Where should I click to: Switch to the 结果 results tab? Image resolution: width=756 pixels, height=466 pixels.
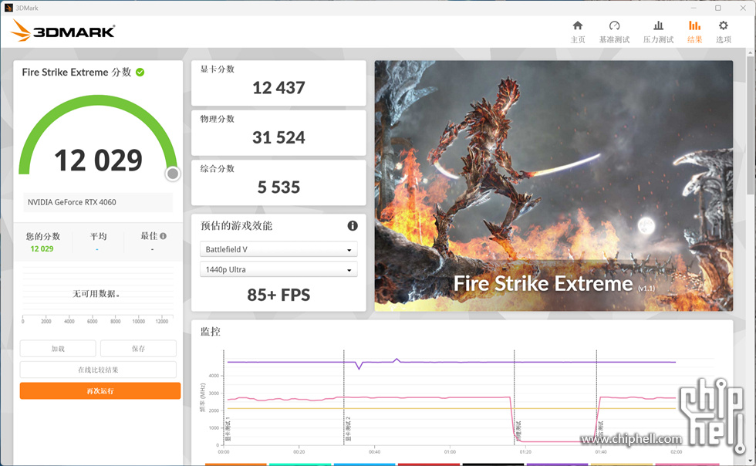695,32
